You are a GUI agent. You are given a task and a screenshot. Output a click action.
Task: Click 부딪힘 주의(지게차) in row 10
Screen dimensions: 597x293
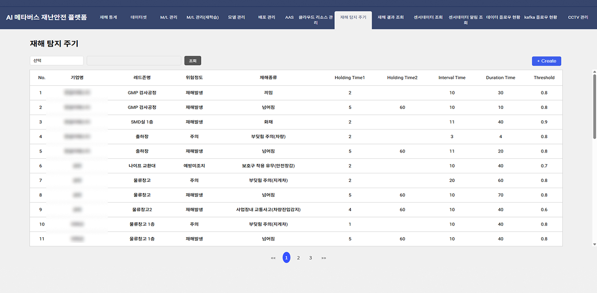pyautogui.click(x=269, y=224)
